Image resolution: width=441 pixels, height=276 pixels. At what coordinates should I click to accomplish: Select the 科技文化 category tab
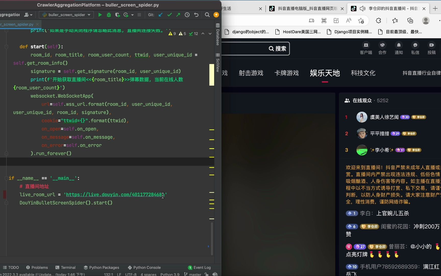[x=363, y=73]
